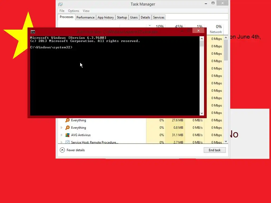Expand the second Everything process row
271x203 pixels.
click(61, 128)
